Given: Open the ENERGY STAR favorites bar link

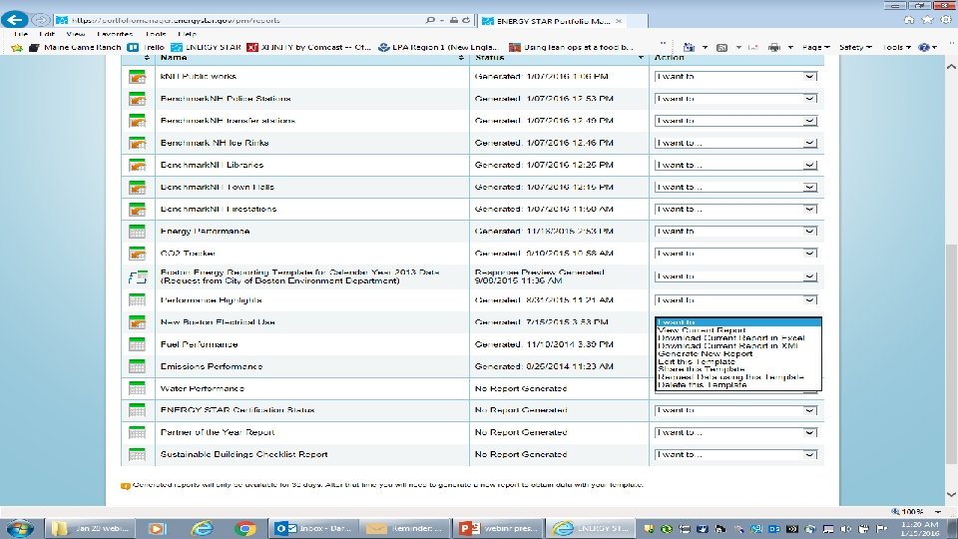Looking at the screenshot, I should click(207, 47).
